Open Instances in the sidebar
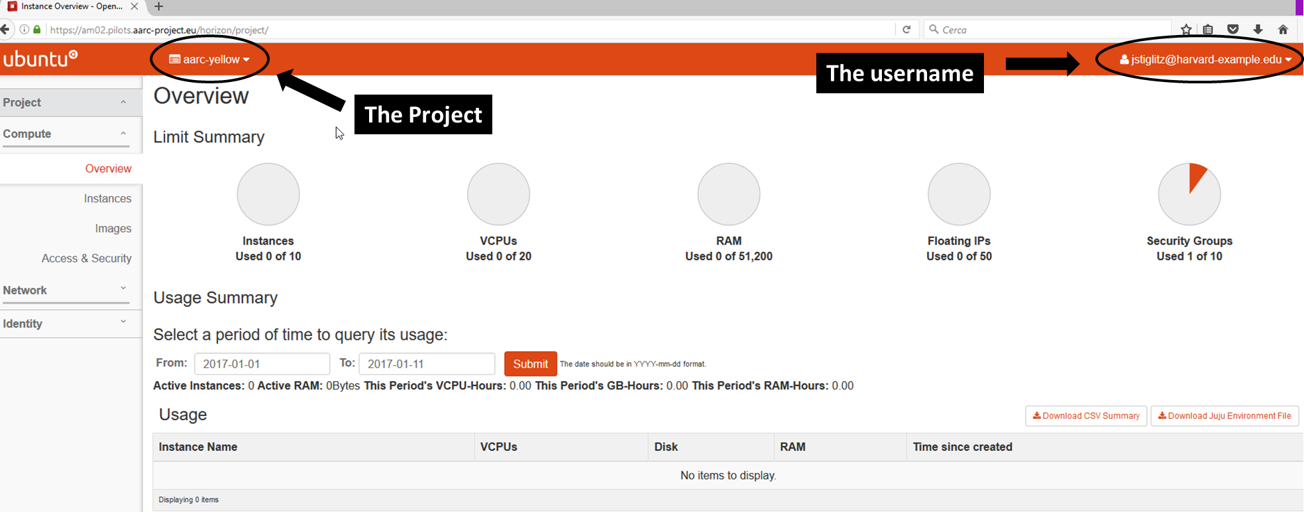This screenshot has width=1304, height=512. point(107,198)
